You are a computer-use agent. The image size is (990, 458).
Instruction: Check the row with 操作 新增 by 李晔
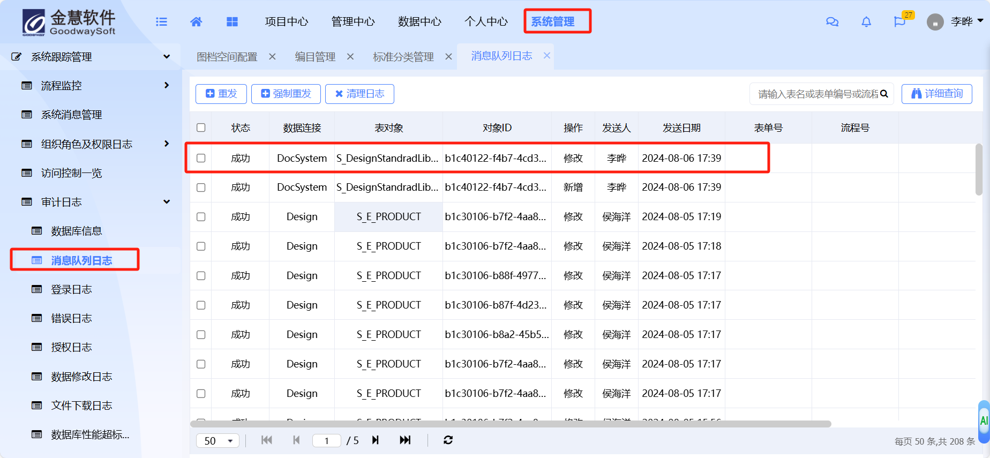[x=201, y=187]
